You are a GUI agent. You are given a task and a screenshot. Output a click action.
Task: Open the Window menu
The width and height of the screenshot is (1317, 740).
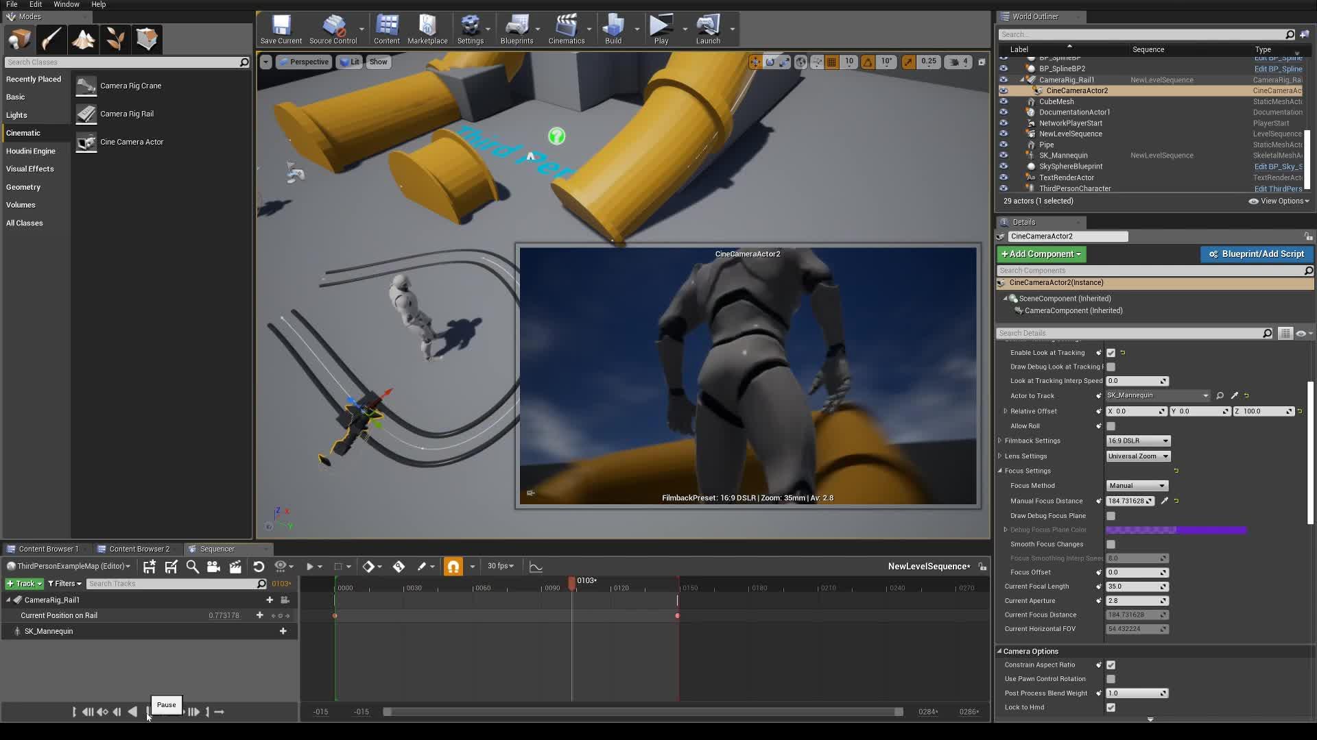pyautogui.click(x=66, y=4)
